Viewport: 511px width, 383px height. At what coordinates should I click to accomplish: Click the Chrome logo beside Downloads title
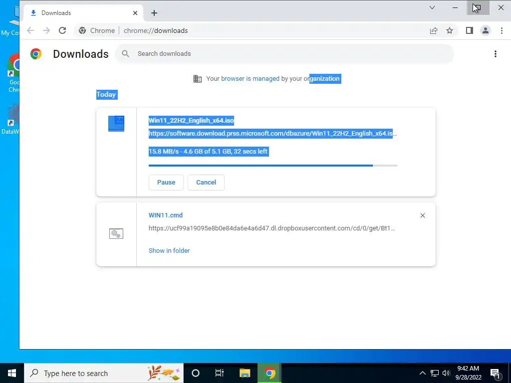pyautogui.click(x=36, y=54)
